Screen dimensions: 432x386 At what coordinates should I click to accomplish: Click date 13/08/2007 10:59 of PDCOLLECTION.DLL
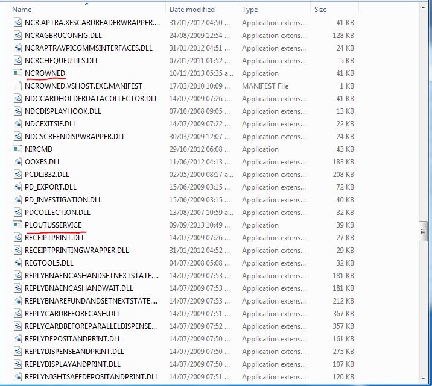click(201, 212)
